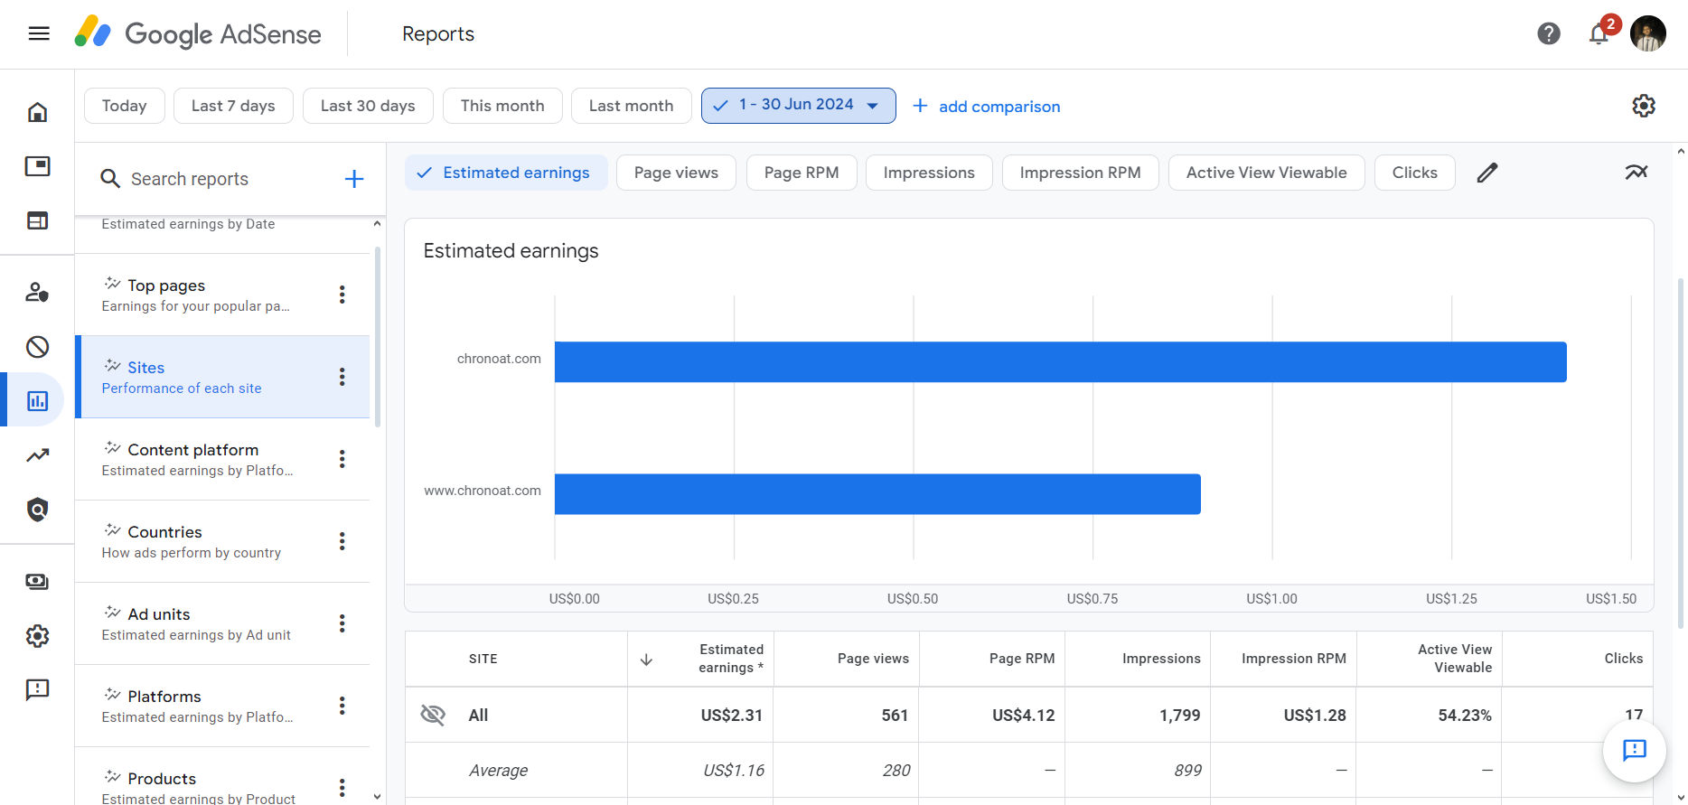Open options menu for Platforms report
Image resolution: width=1688 pixels, height=805 pixels.
(342, 706)
